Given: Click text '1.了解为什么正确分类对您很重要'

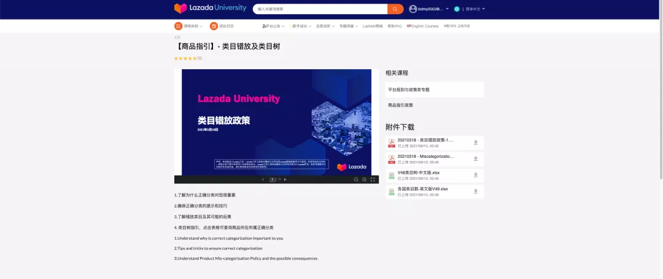Looking at the screenshot, I should [204, 195].
